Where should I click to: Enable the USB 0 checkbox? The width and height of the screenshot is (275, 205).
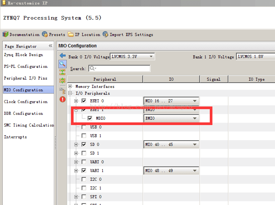(84, 127)
